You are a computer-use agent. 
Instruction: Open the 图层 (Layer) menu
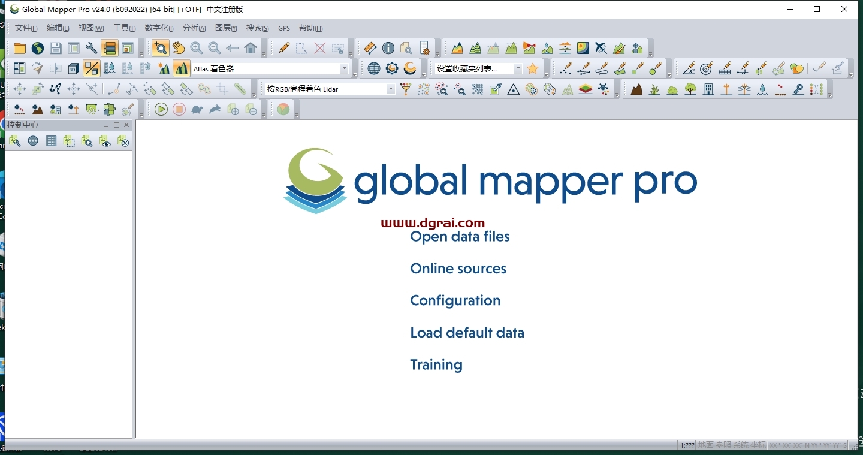tap(226, 28)
